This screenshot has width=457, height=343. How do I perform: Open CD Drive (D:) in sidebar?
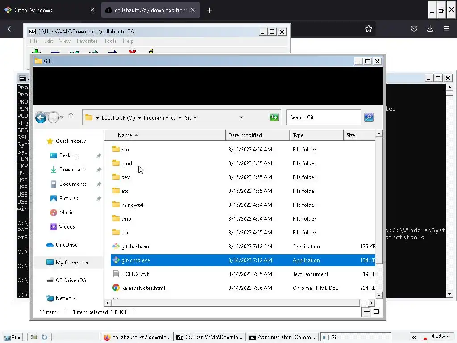tap(71, 280)
